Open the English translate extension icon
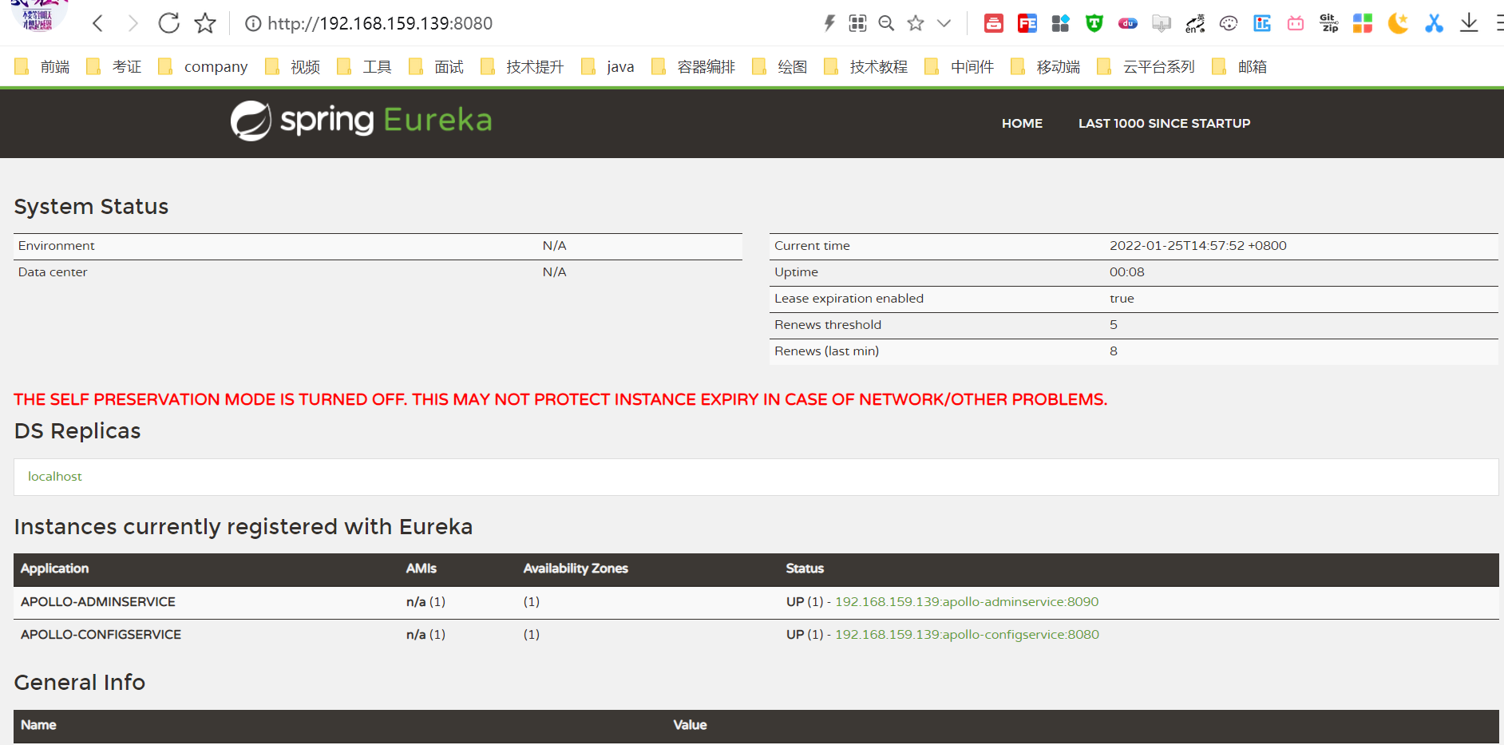Viewport: 1504px width, 745px height. [x=1195, y=23]
